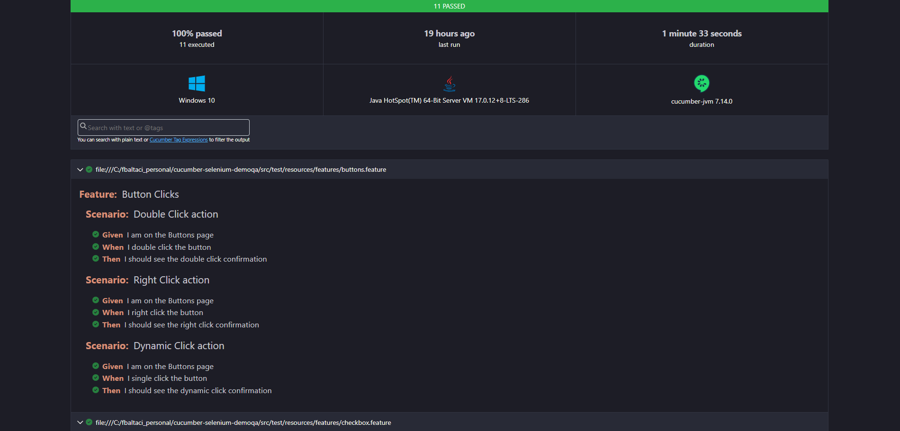Click check icon beside 'I right click the button'
The height and width of the screenshot is (431, 900).
pyautogui.click(x=96, y=312)
